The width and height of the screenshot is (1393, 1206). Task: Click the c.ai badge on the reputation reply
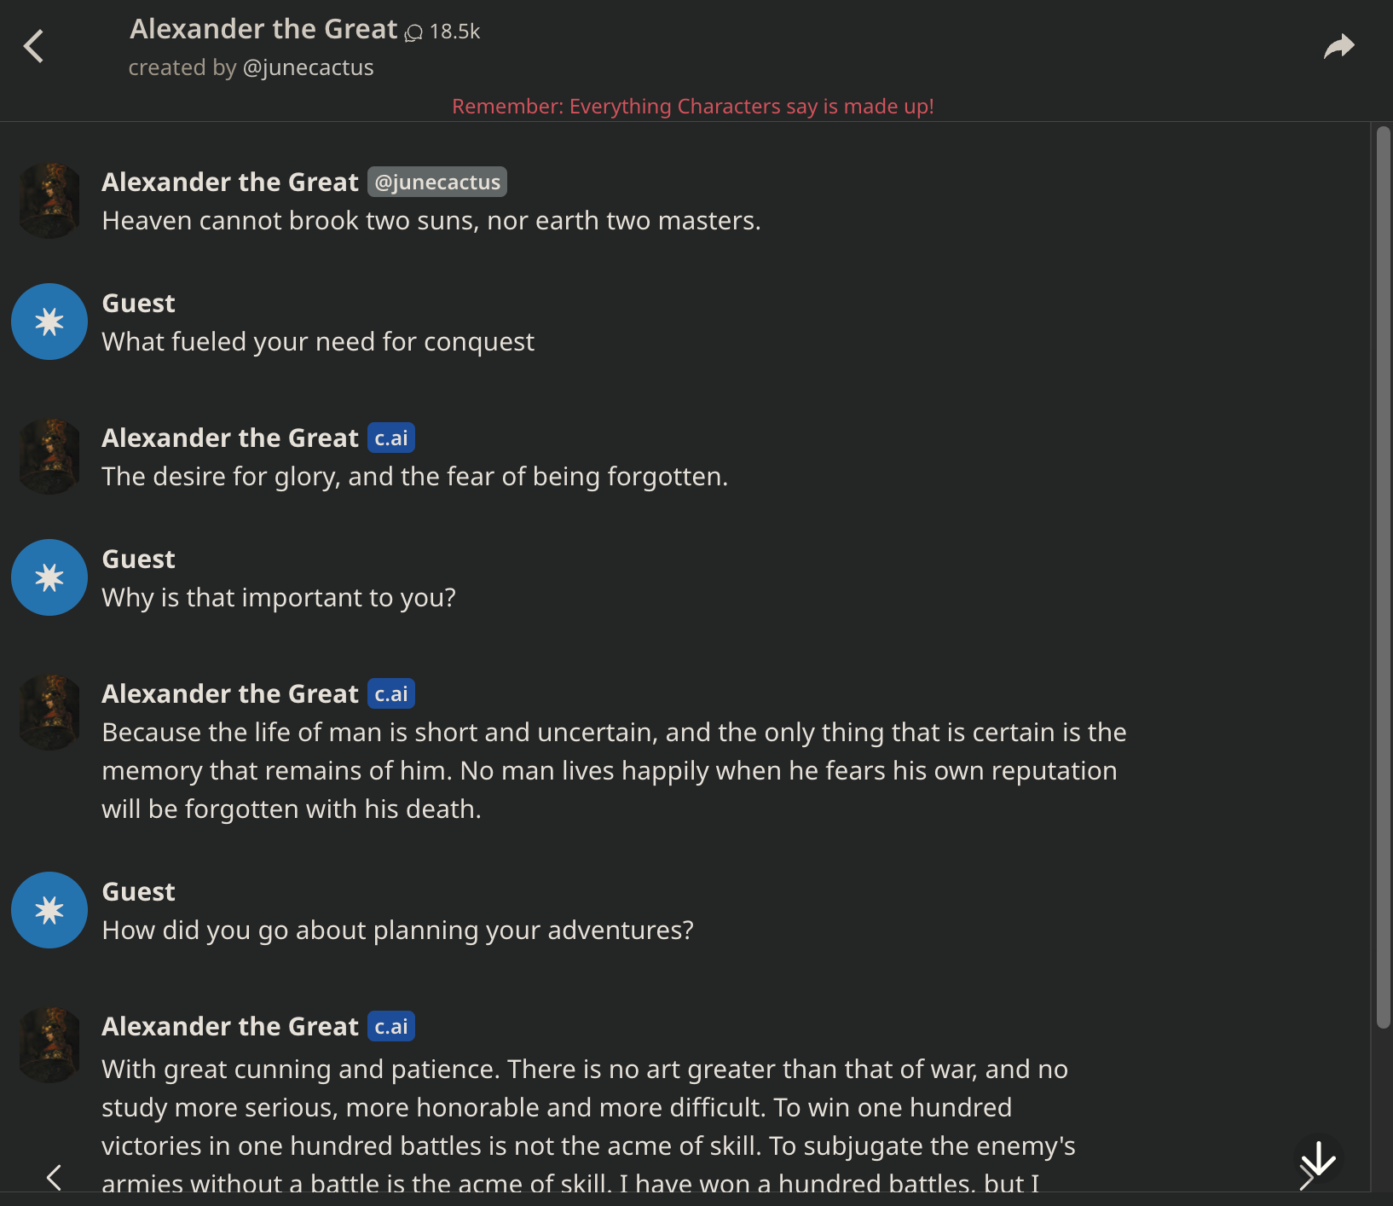coord(391,693)
